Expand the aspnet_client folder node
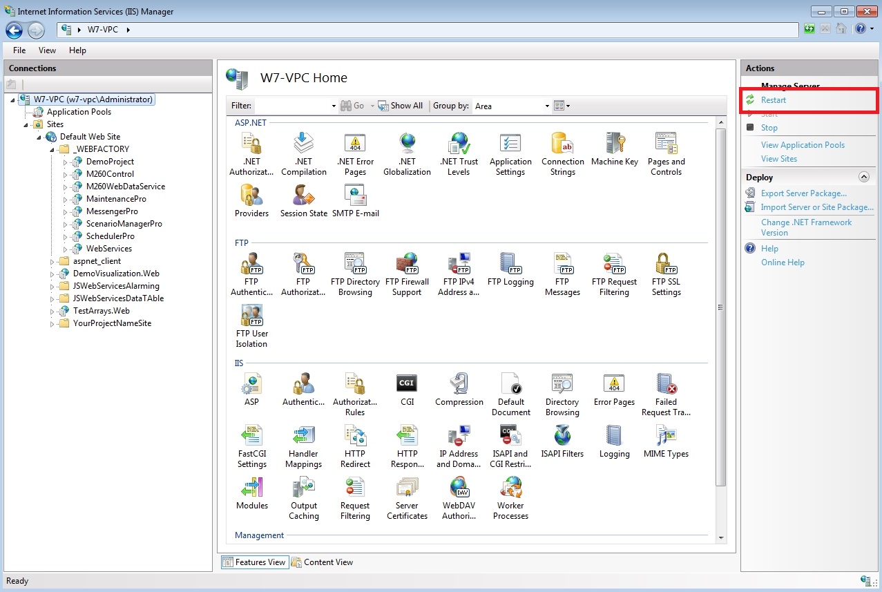Screen dimensions: 882x592 tap(52, 262)
